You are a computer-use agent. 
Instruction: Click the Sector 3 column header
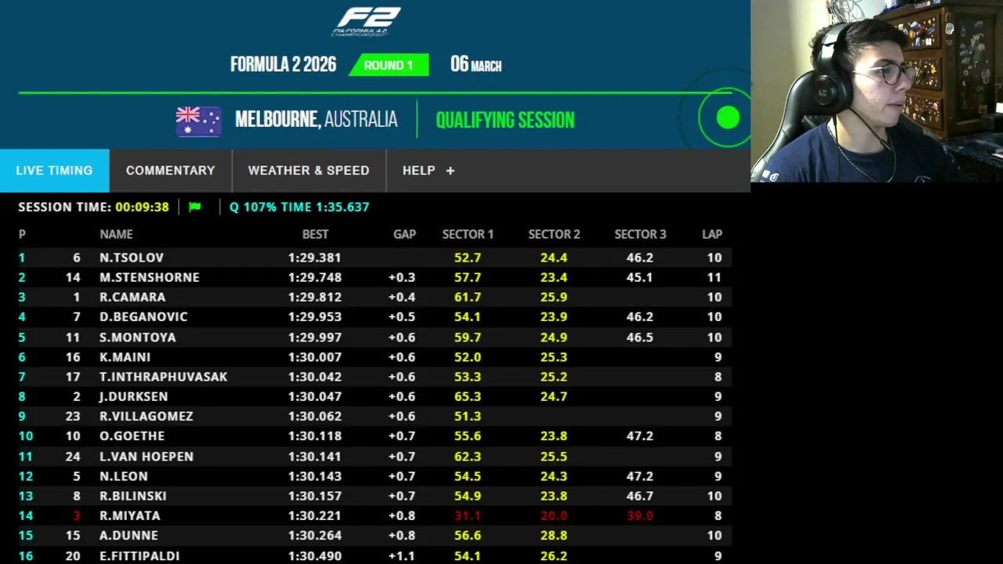pos(640,234)
